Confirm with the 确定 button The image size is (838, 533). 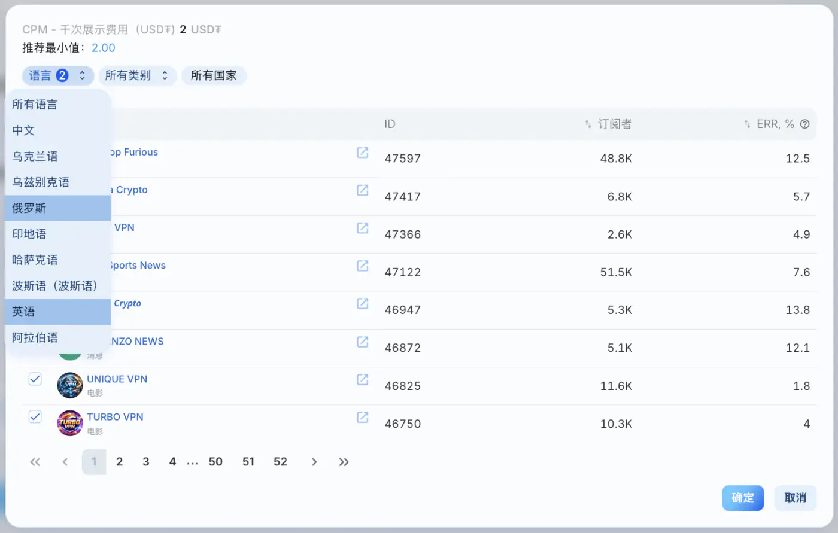(743, 498)
